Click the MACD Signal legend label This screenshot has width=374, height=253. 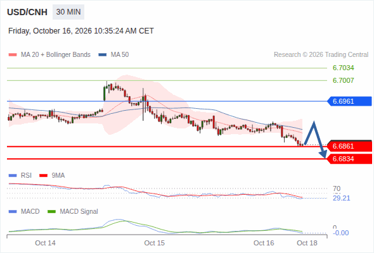(79, 212)
